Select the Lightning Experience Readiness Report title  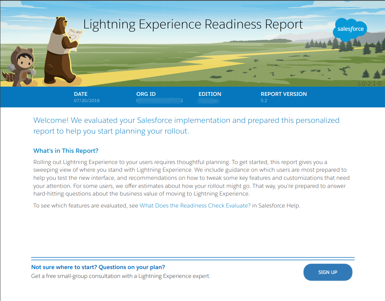tap(192, 24)
